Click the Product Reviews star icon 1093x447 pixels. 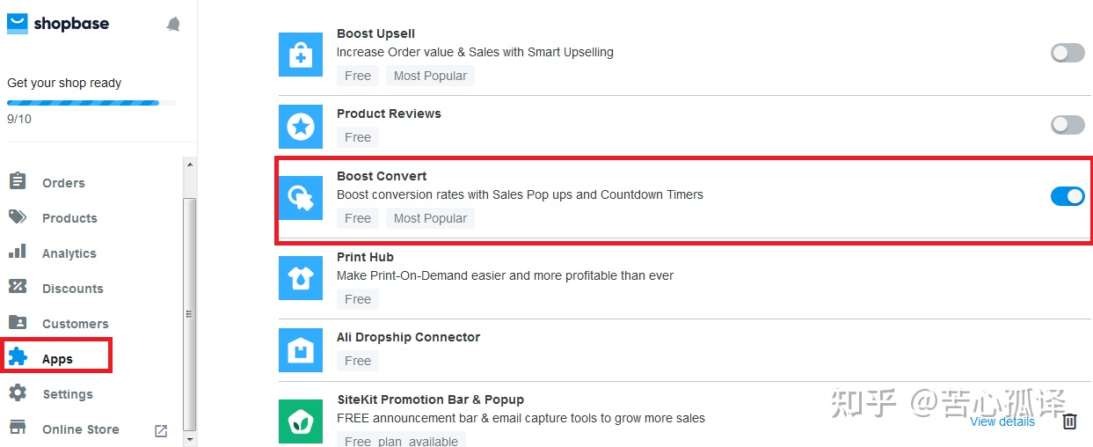click(301, 127)
